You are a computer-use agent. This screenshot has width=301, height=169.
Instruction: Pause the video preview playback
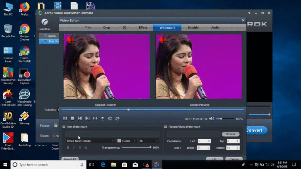tap(65, 119)
